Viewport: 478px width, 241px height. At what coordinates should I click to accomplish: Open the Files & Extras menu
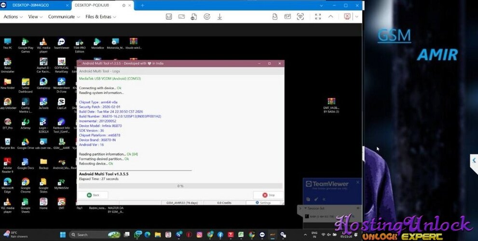point(101,17)
